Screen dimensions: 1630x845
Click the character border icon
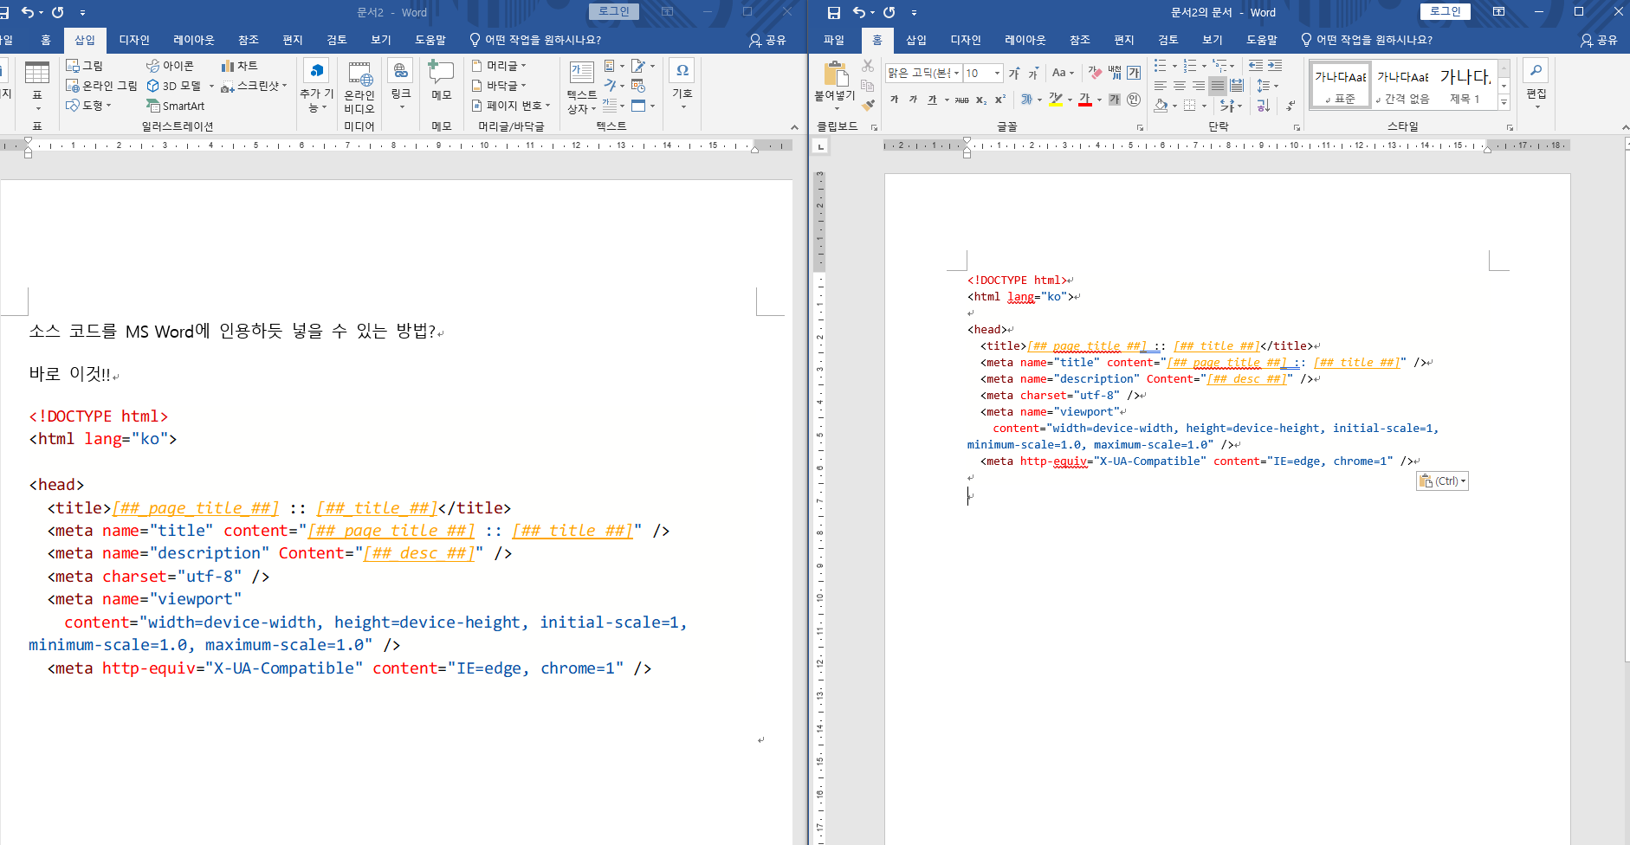coord(1134,74)
